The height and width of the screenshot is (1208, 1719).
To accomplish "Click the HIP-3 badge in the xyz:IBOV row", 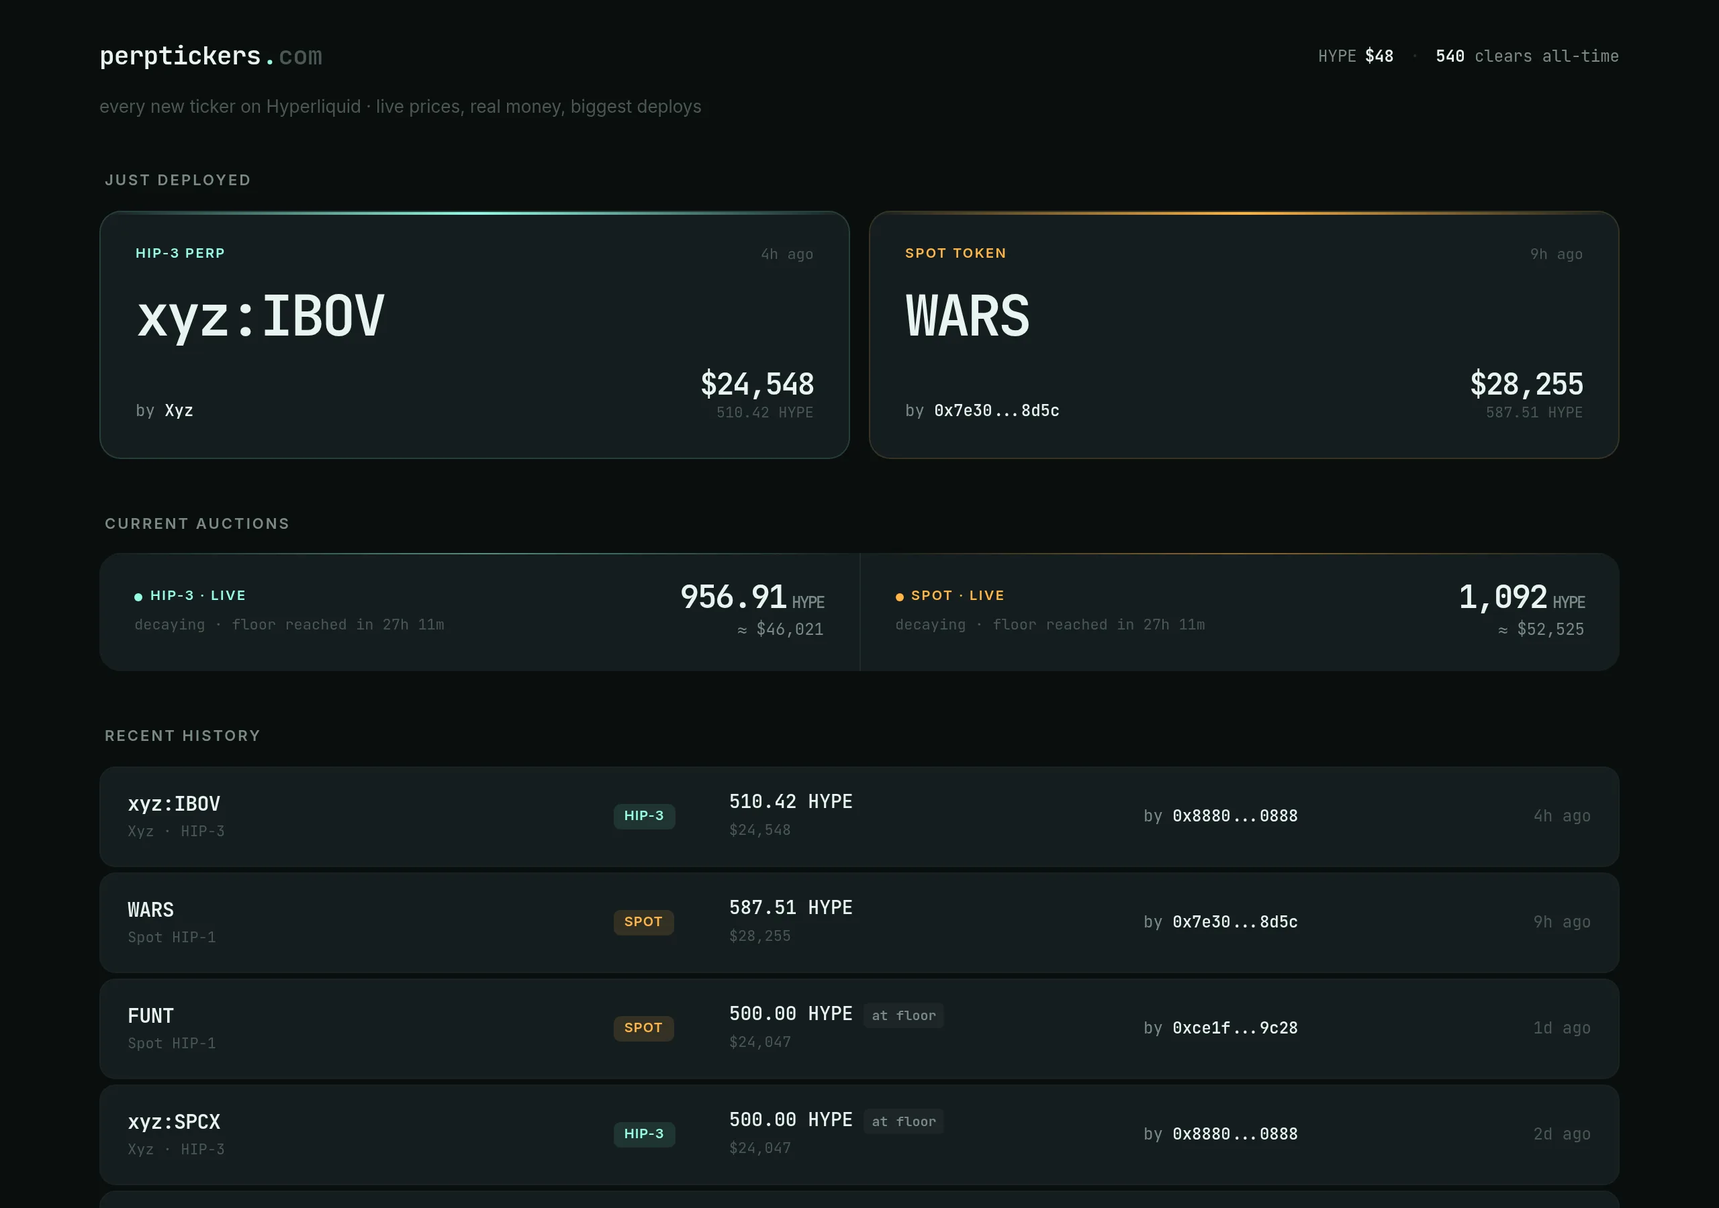I will tap(644, 816).
